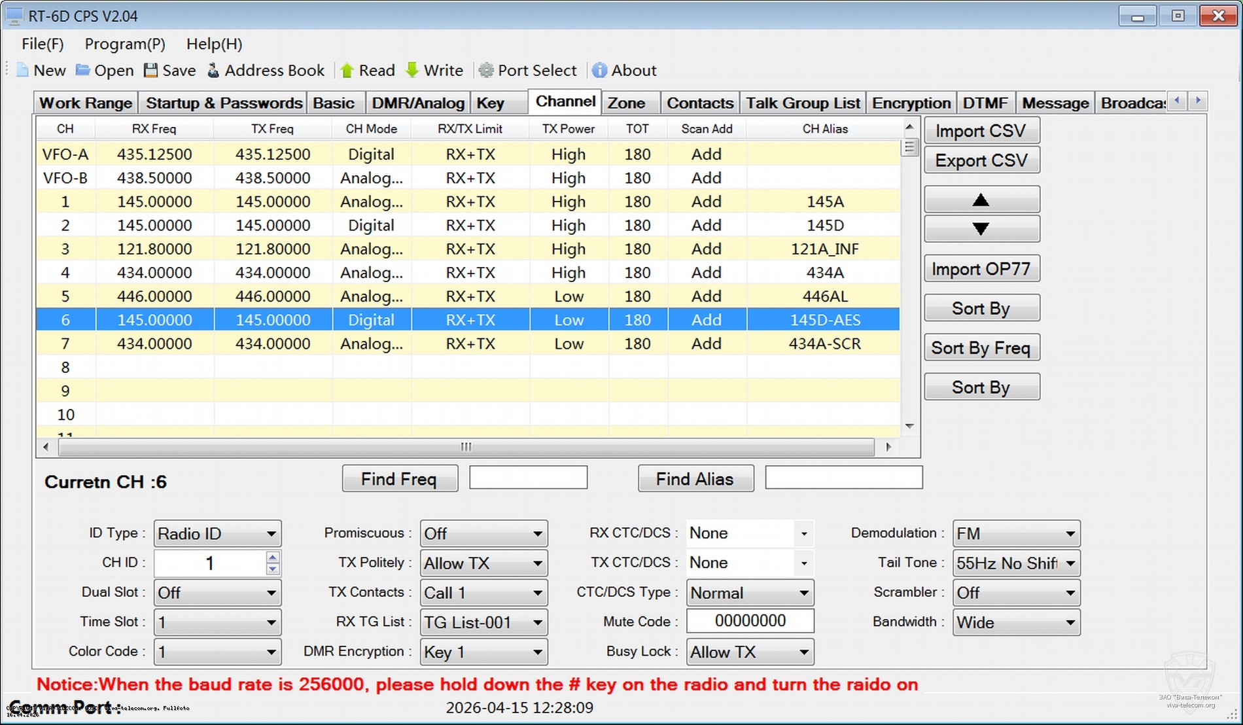Open the Address Book tool

[x=213, y=71]
